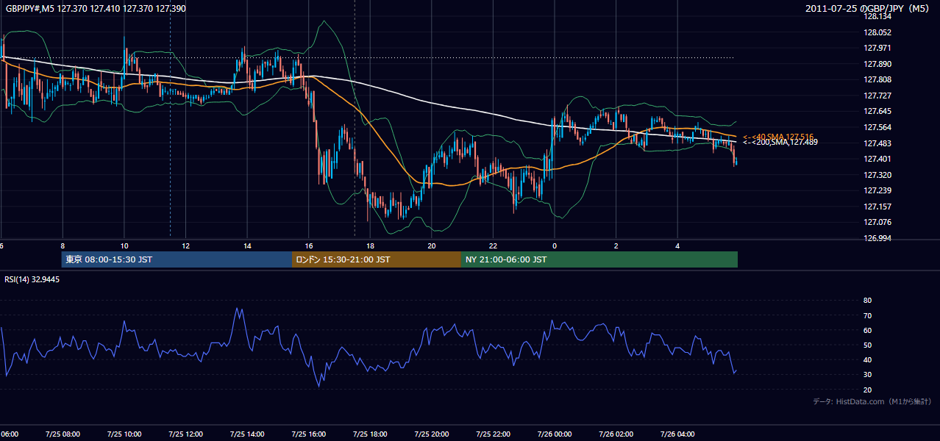Viewport: 940px width, 441px height.
Task: Click price axis label 128.052
Action: tap(877, 32)
